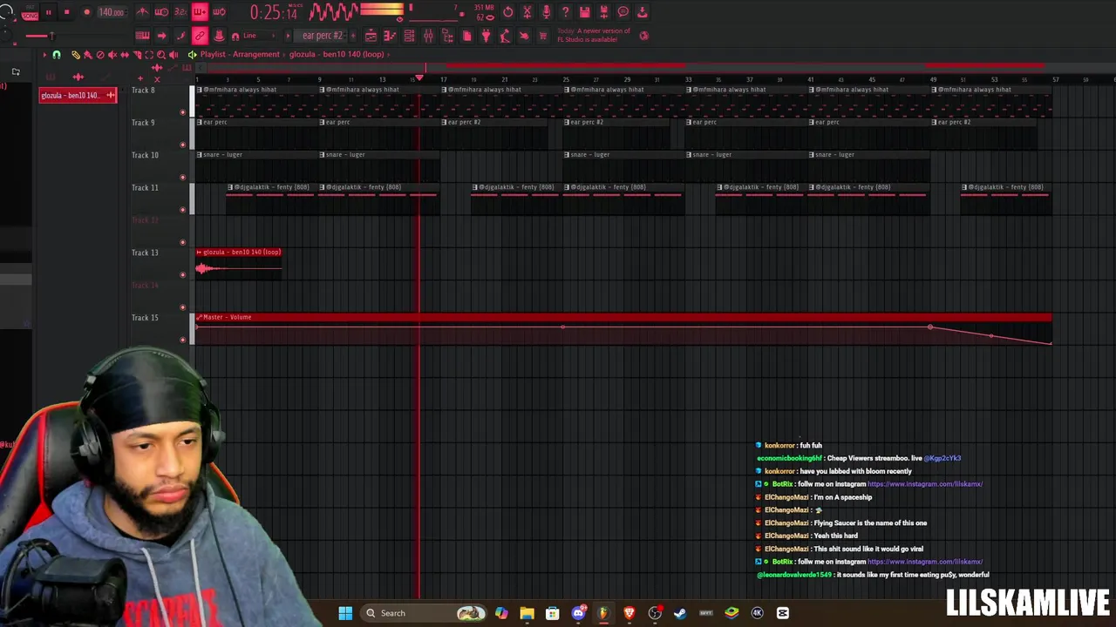Jump to bar 33 on timeline ruler
The width and height of the screenshot is (1116, 627).
tap(688, 79)
